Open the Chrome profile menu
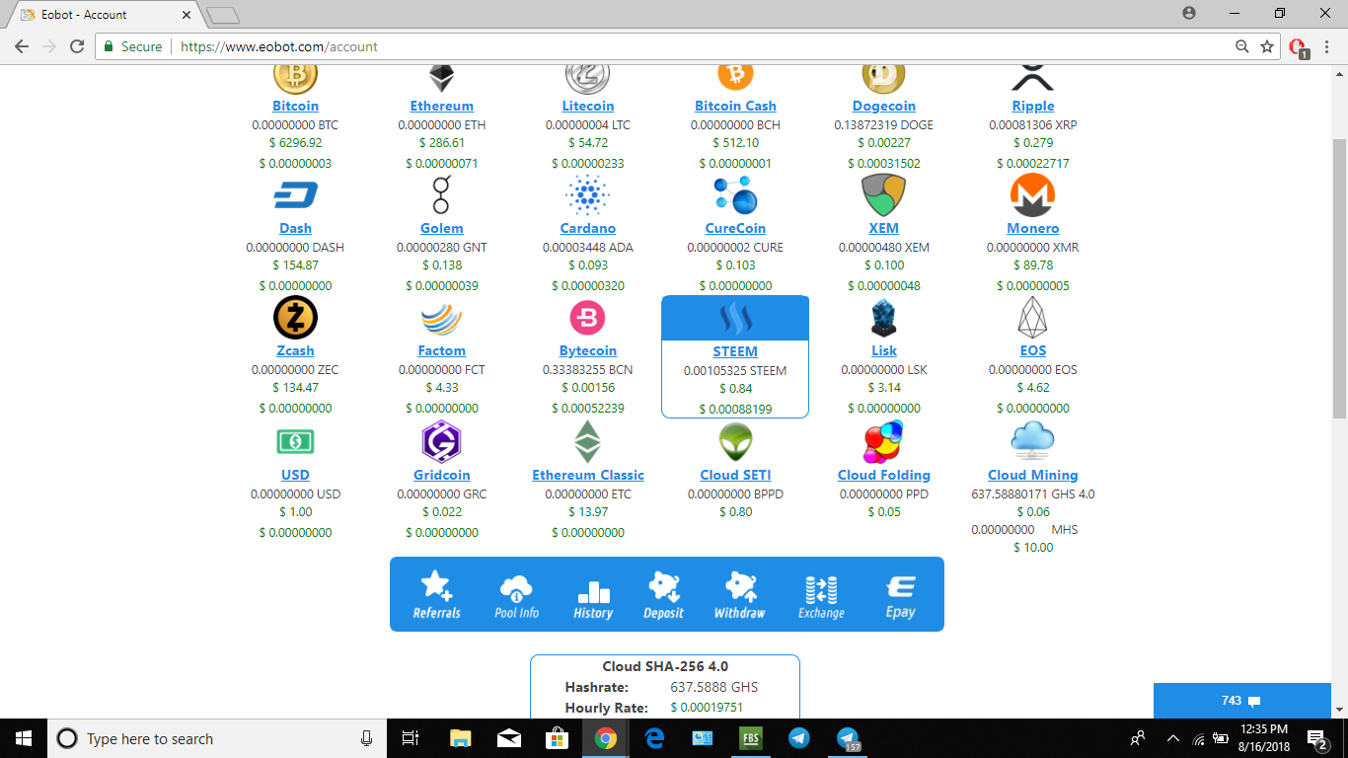The width and height of the screenshot is (1348, 758). (x=1189, y=14)
